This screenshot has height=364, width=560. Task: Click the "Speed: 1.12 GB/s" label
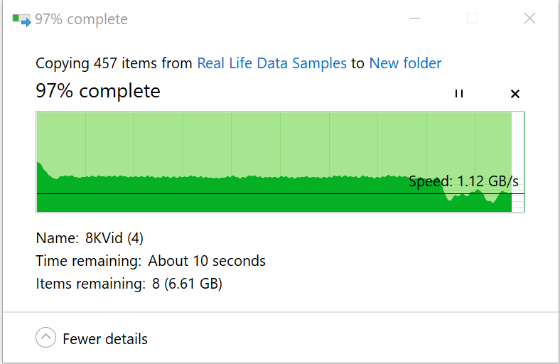click(463, 181)
